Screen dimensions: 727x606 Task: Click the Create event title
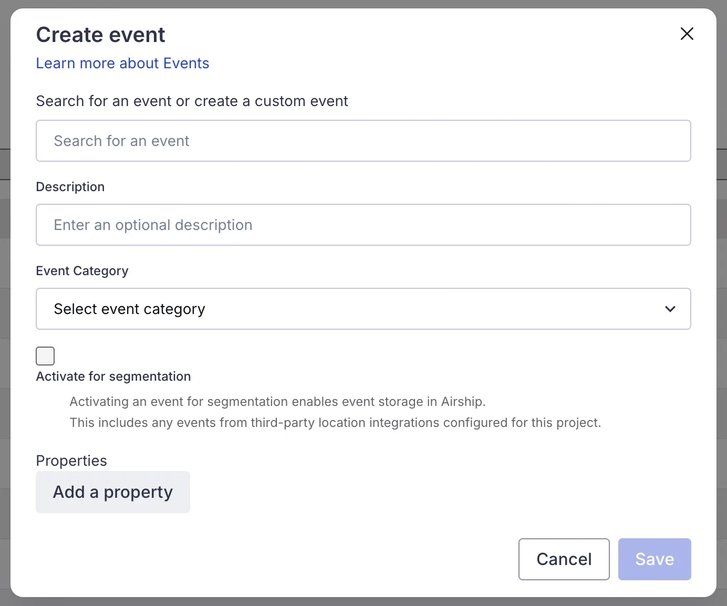pyautogui.click(x=100, y=34)
